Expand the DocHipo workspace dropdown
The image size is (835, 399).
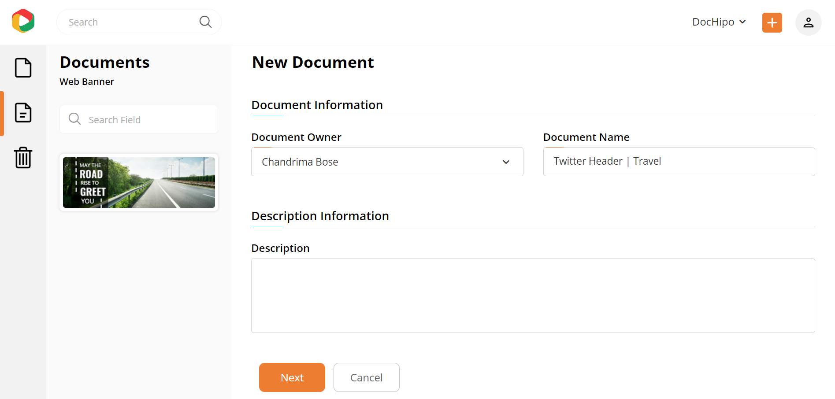point(719,22)
